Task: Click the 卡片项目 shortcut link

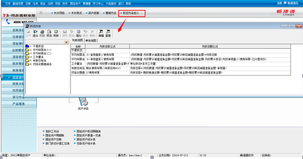Action: pos(59,13)
